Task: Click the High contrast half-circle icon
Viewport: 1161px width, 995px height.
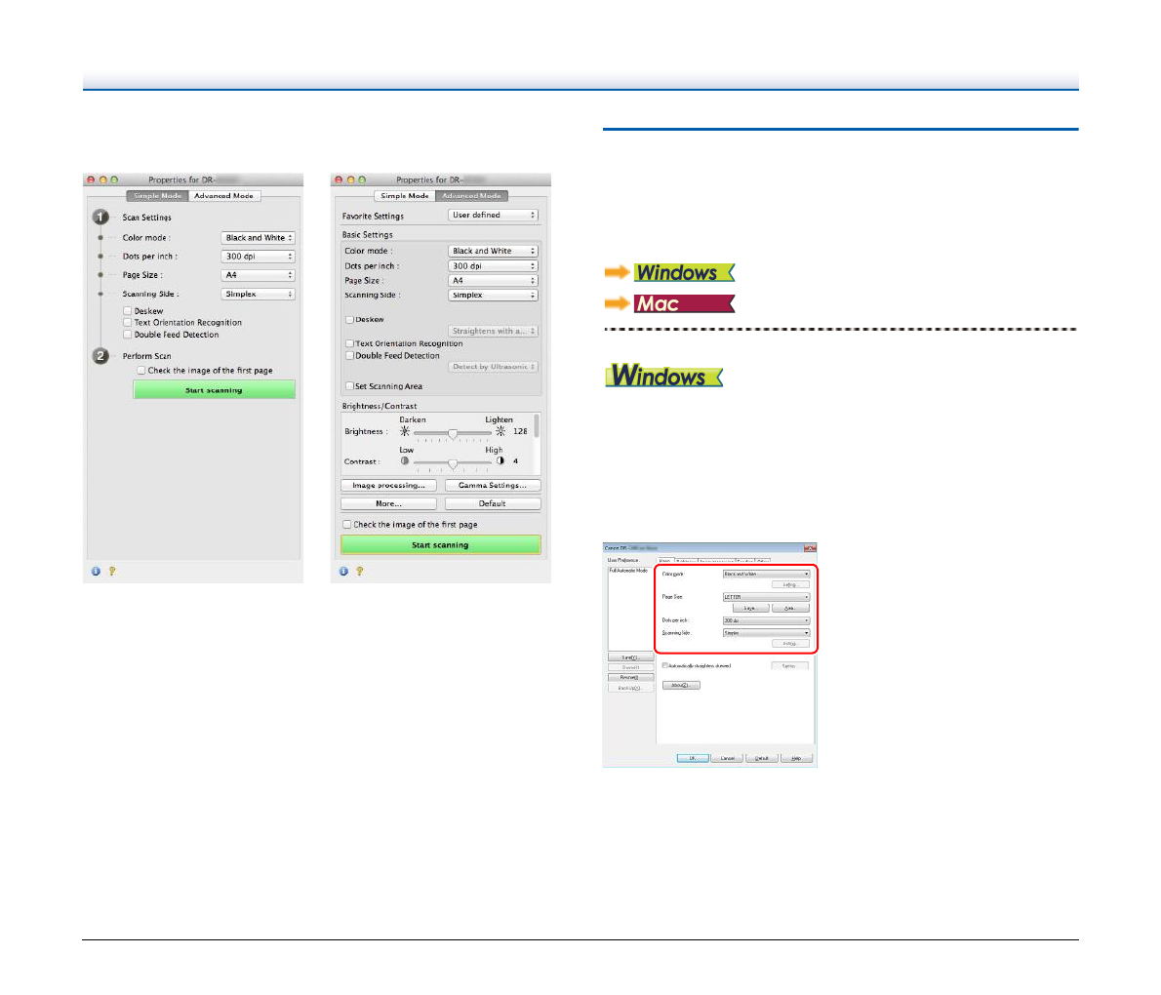Action: pos(500,461)
